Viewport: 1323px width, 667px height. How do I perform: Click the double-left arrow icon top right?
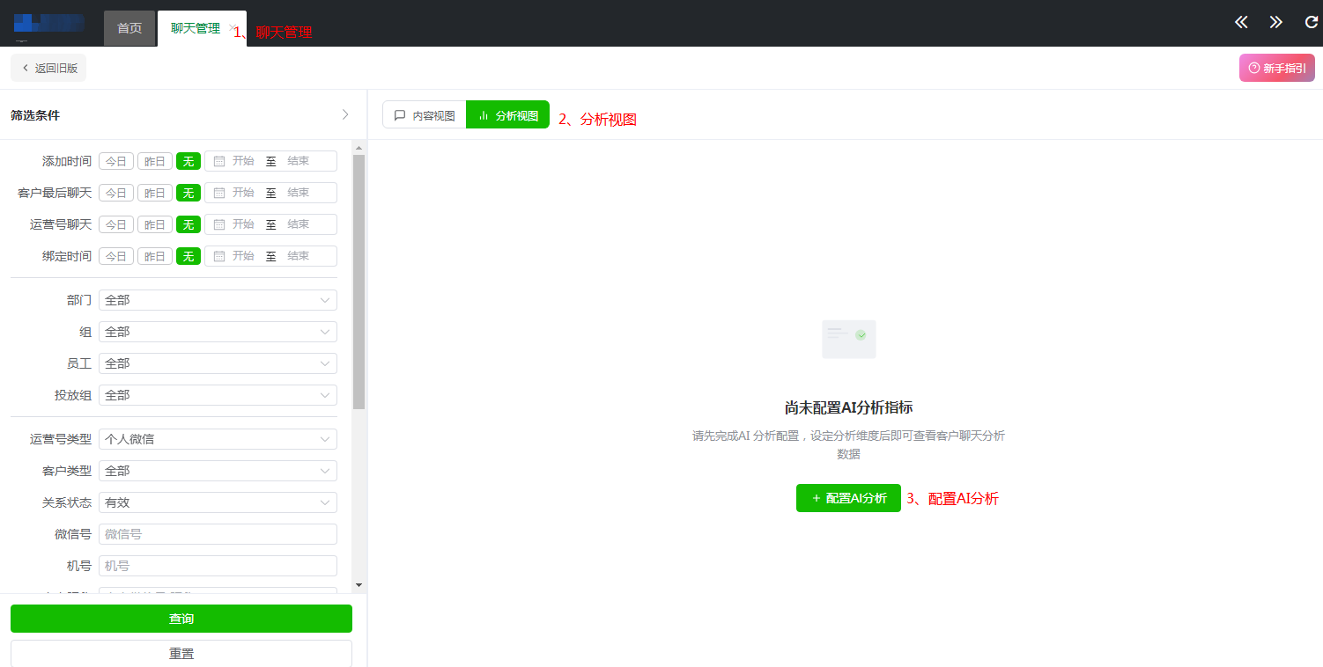click(x=1241, y=22)
